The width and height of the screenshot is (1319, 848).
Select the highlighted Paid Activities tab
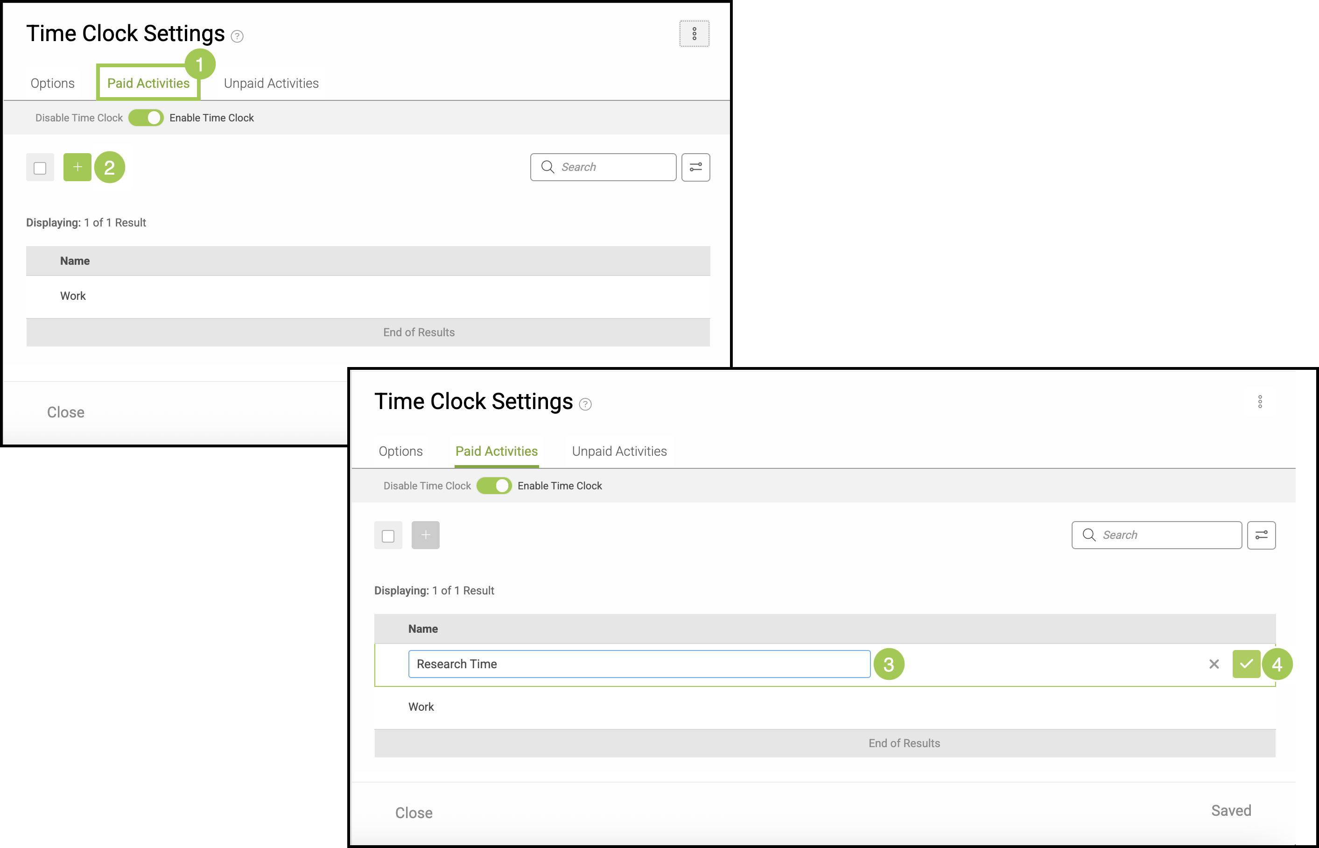point(148,83)
